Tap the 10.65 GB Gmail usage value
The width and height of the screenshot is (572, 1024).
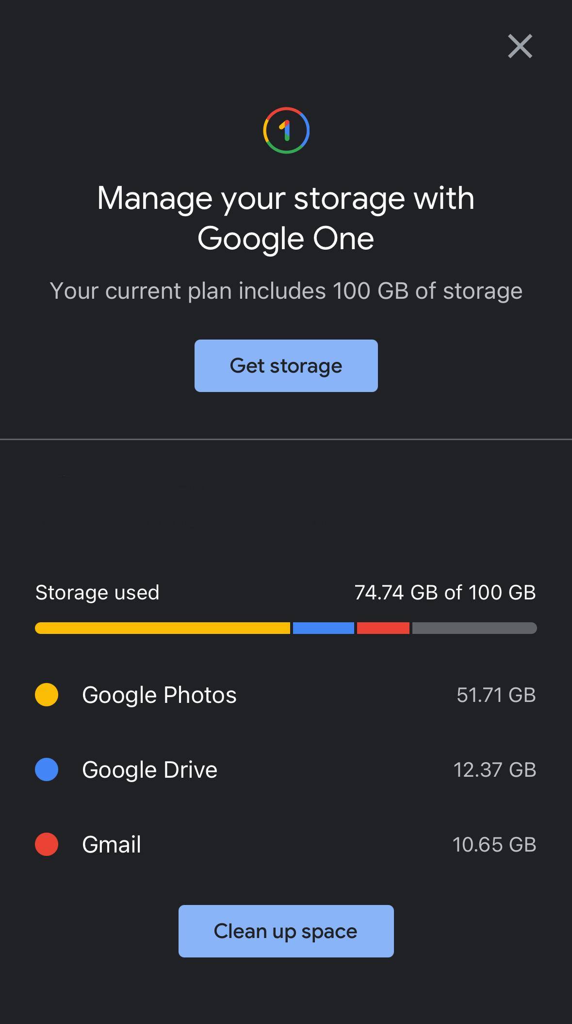(x=494, y=844)
